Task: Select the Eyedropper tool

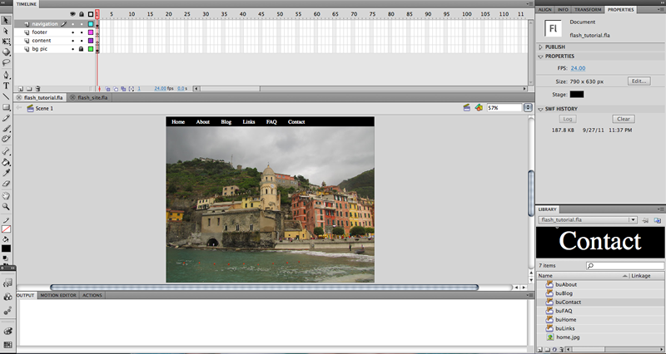Action: 6,173
